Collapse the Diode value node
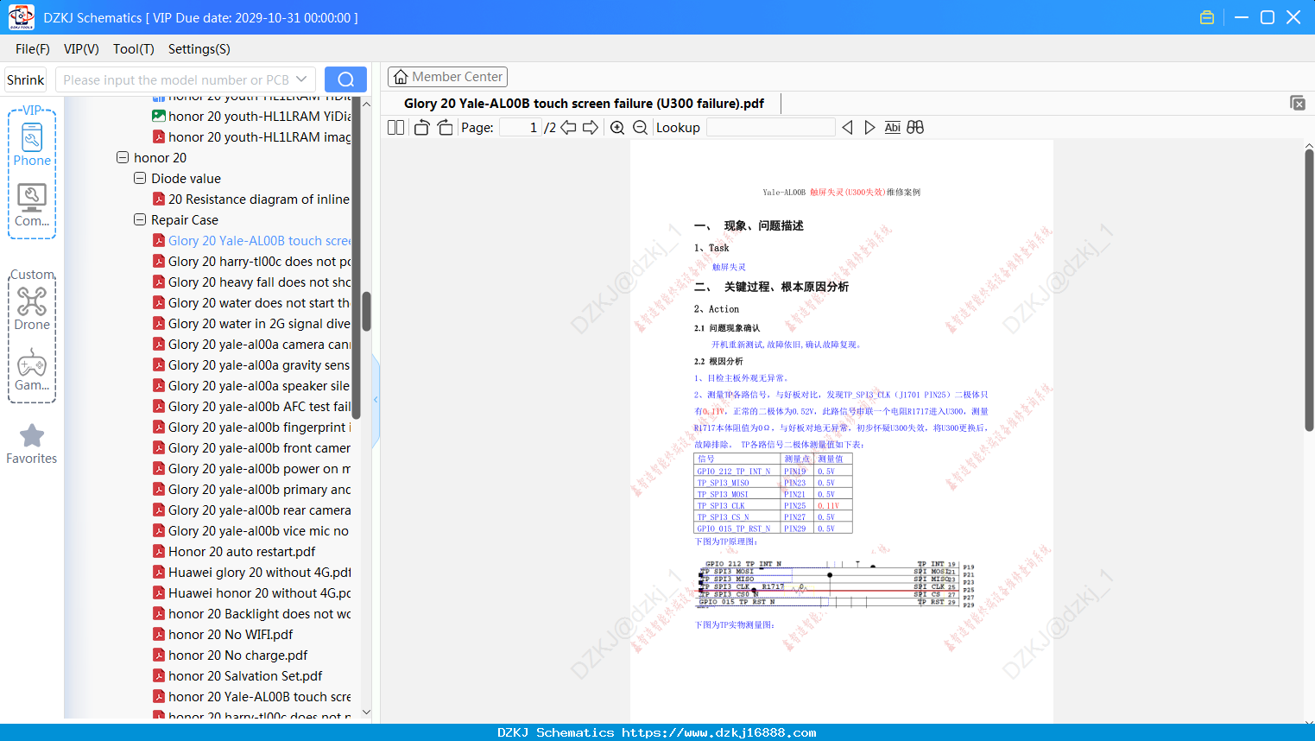The image size is (1315, 741). (x=140, y=179)
